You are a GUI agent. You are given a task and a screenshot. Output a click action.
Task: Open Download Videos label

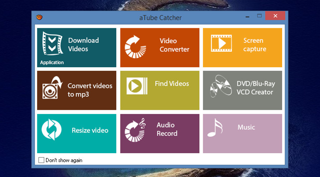[83, 45]
